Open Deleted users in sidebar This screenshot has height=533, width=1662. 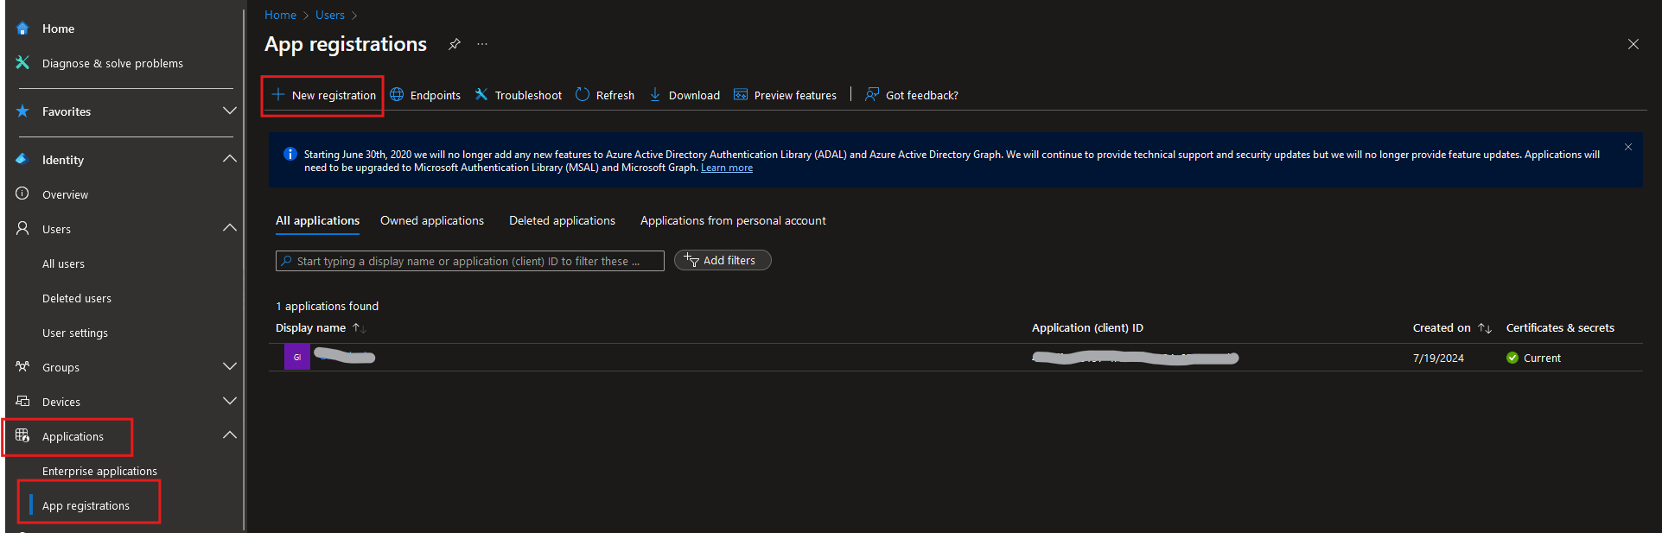click(77, 298)
